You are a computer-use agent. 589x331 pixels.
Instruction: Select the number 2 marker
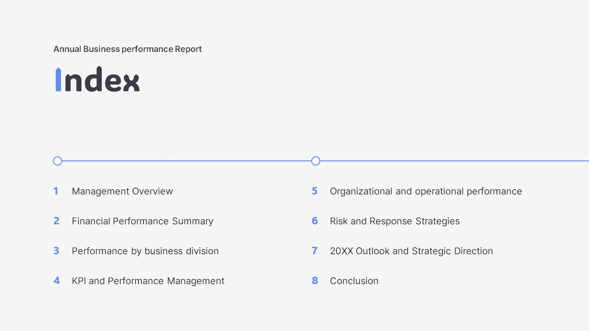[56, 221]
